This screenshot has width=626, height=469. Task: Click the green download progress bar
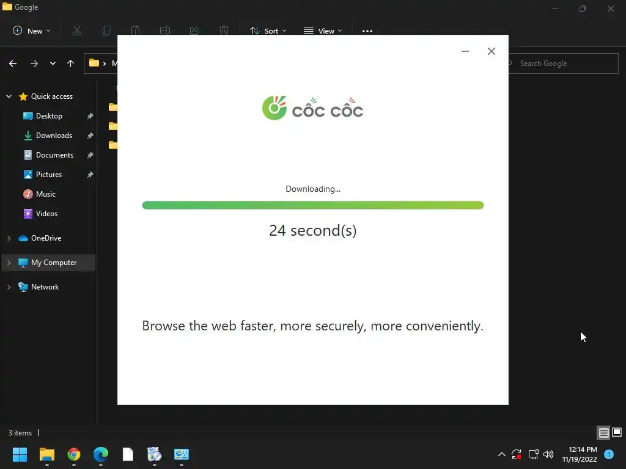click(x=313, y=205)
